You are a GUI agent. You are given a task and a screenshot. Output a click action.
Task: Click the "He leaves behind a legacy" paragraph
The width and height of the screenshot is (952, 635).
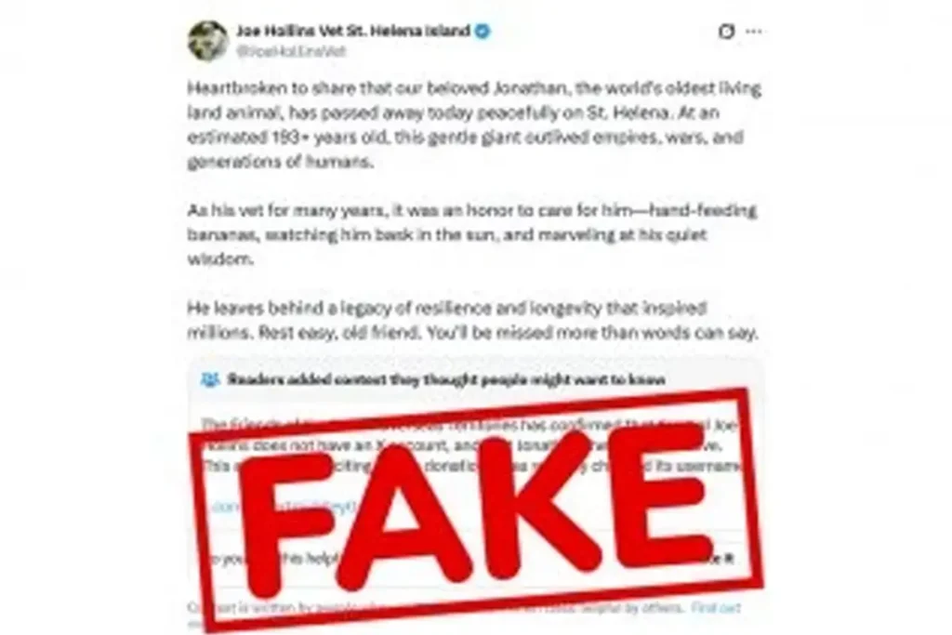(472, 321)
